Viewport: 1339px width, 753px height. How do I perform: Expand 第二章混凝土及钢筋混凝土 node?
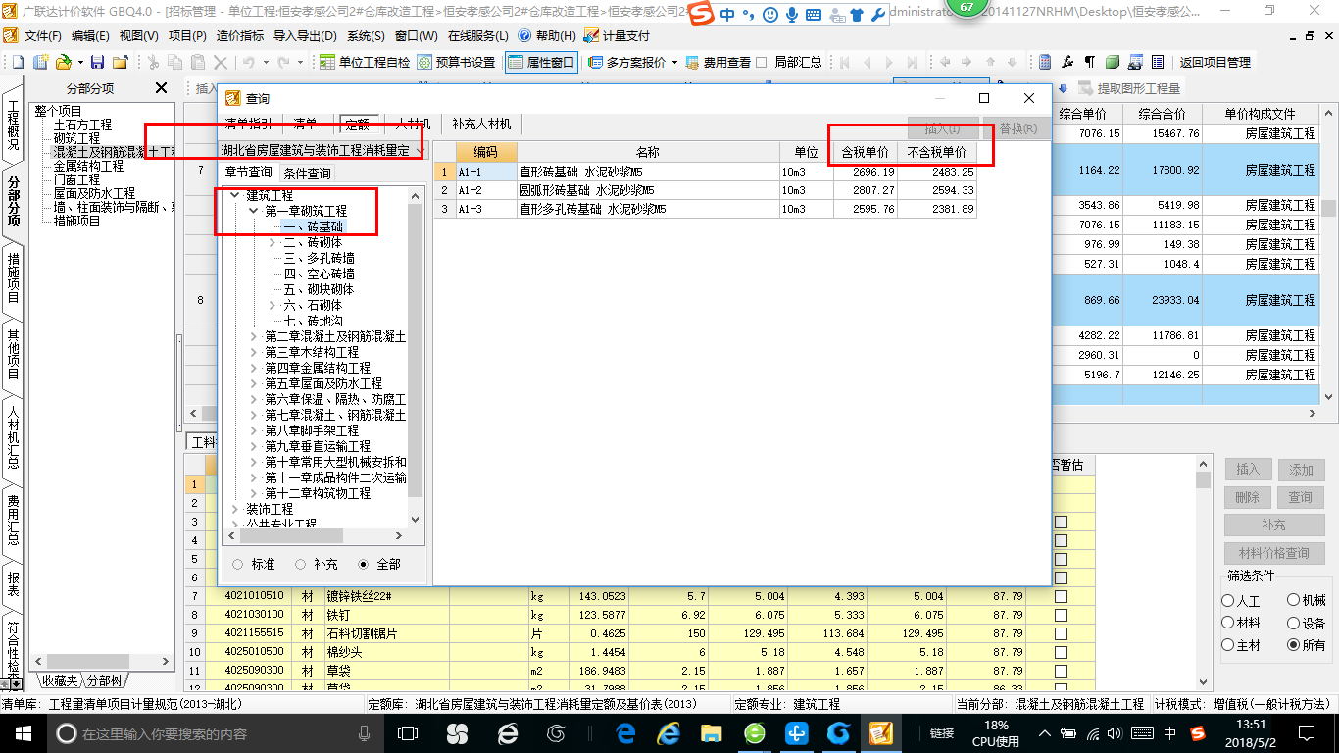[254, 336]
